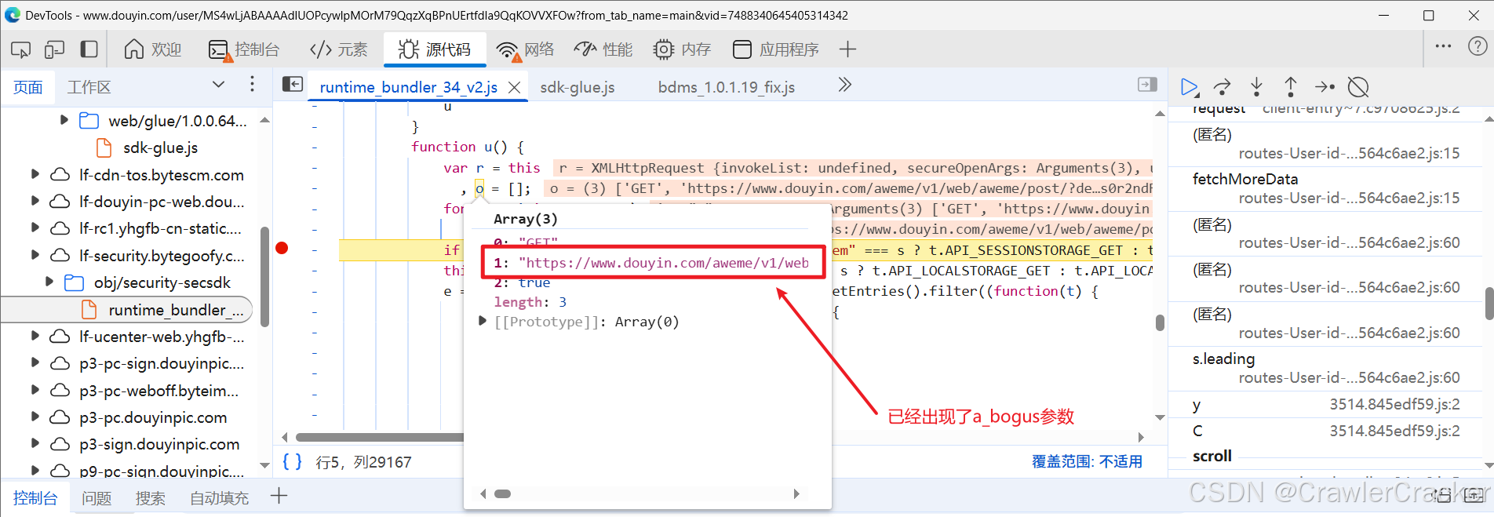1494x517 pixels.
Task: Step out of current function
Action: pos(1290,86)
